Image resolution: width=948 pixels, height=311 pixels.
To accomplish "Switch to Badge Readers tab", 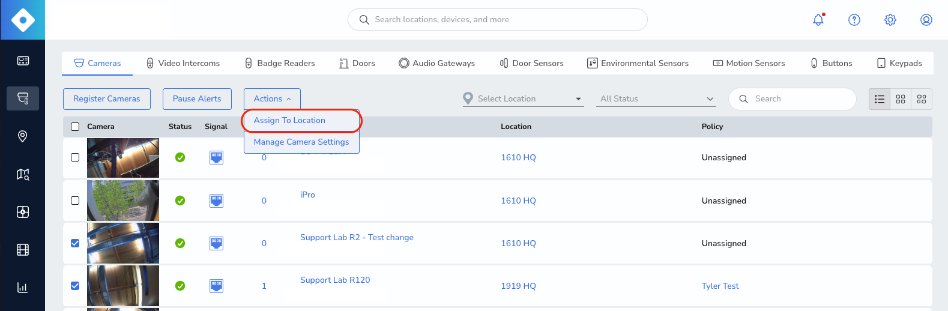I will [x=280, y=63].
